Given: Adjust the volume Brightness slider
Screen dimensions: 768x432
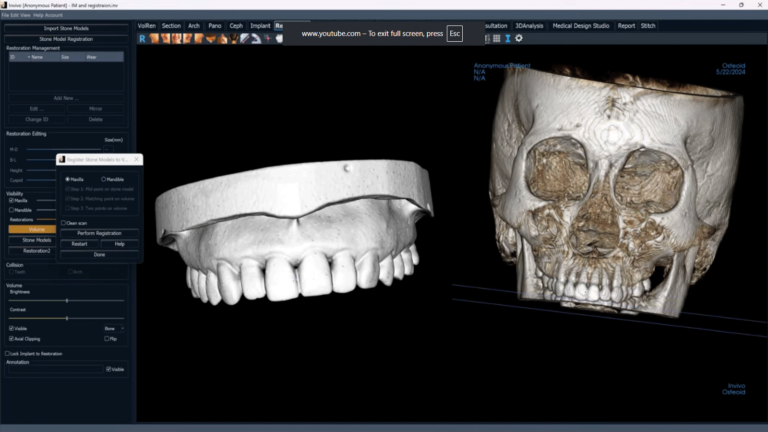Looking at the screenshot, I should point(66,300).
